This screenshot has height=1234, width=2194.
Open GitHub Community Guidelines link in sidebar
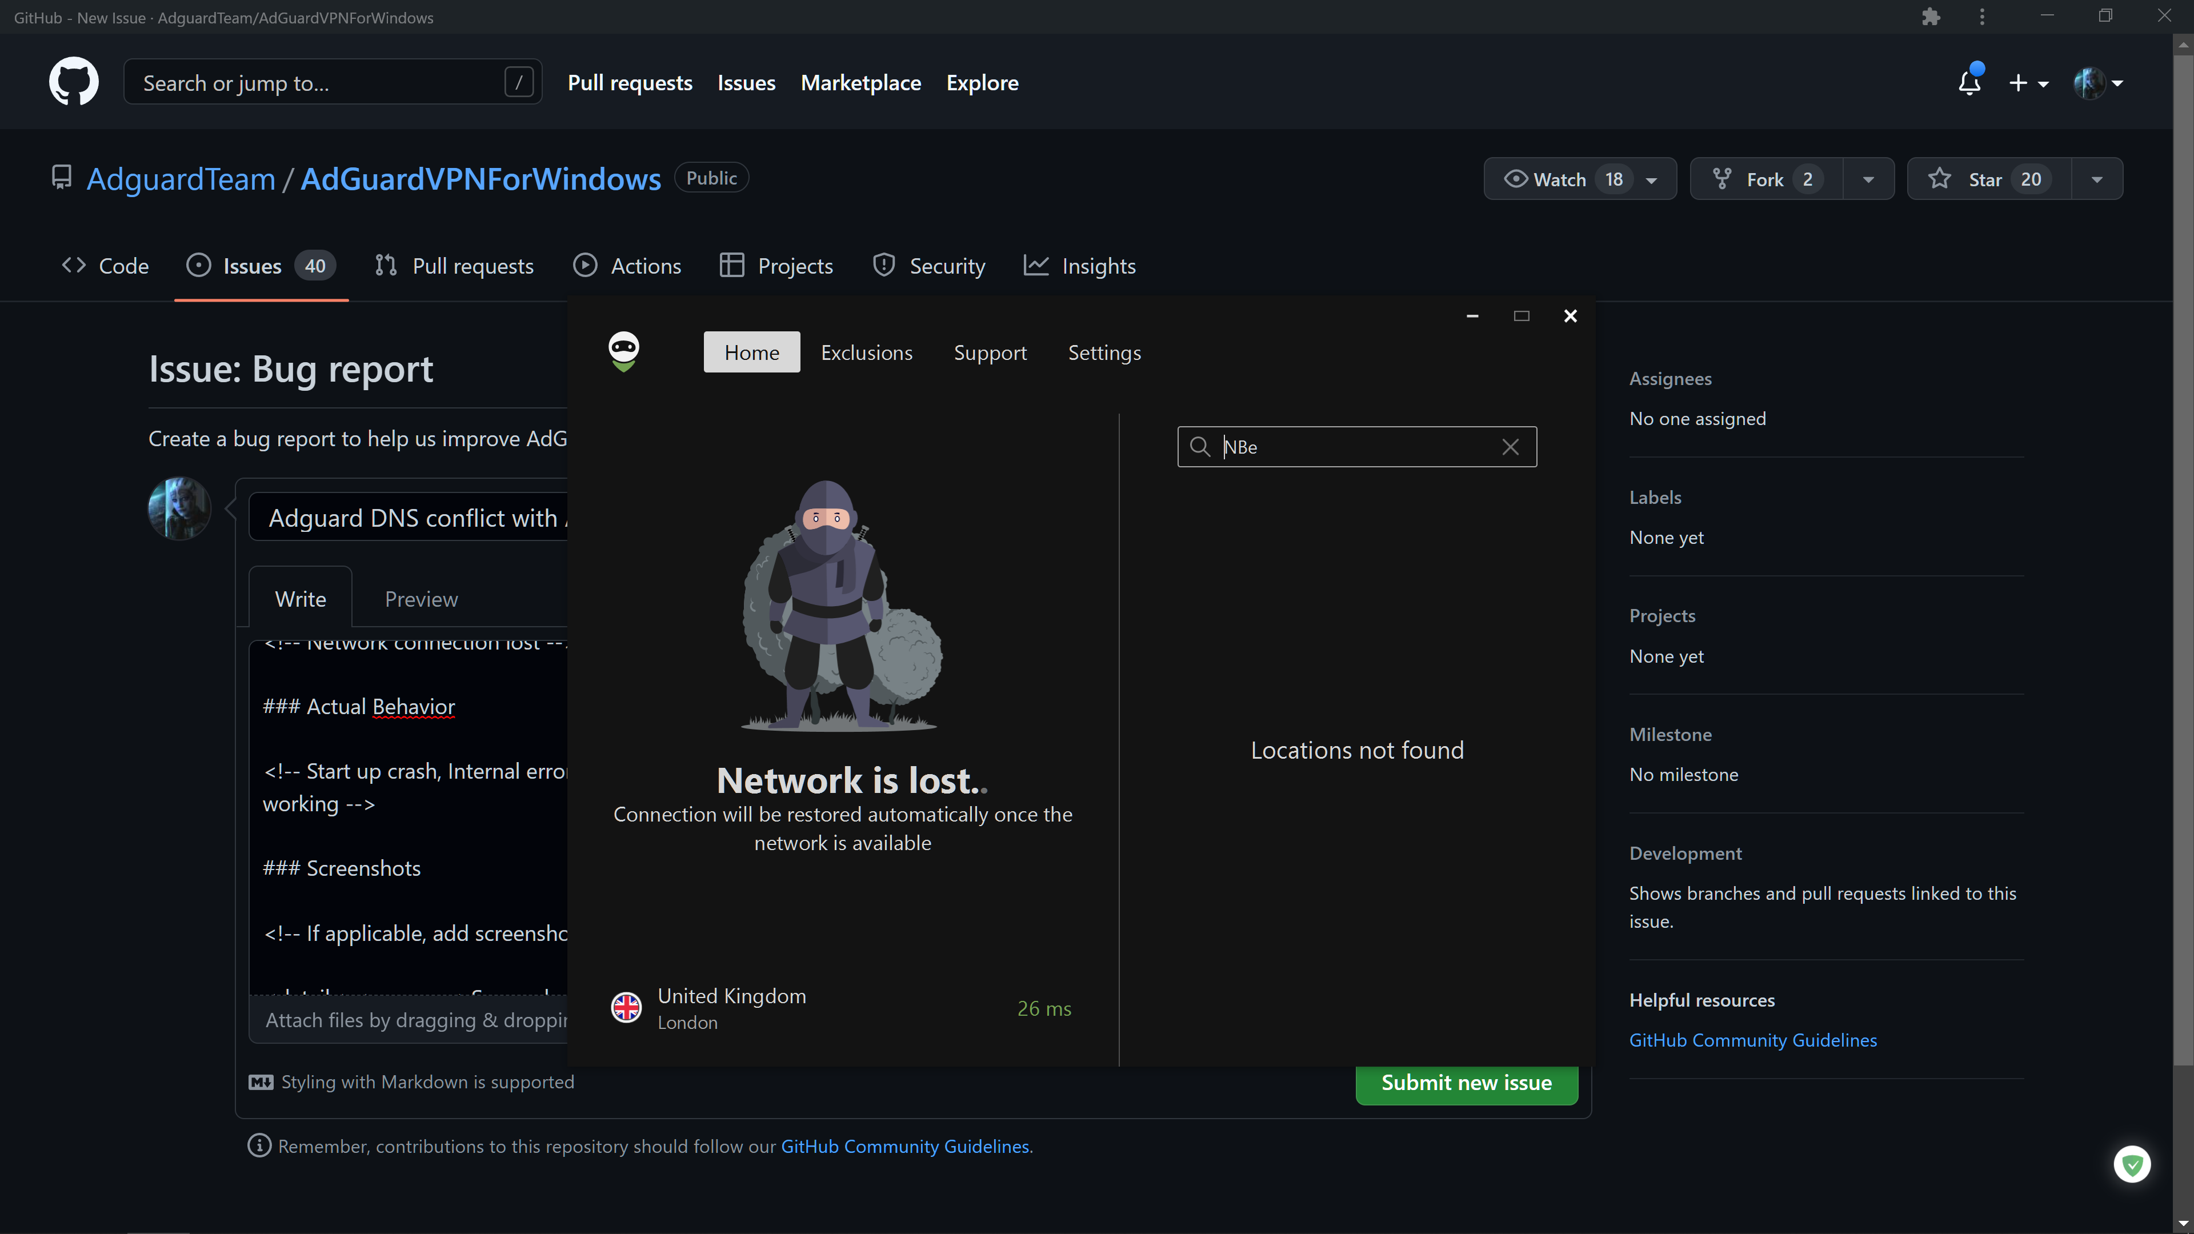pos(1753,1040)
